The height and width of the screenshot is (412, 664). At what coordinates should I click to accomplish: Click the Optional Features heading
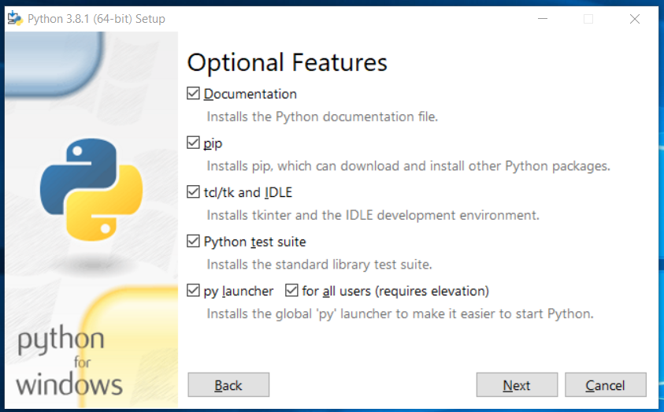[287, 63]
